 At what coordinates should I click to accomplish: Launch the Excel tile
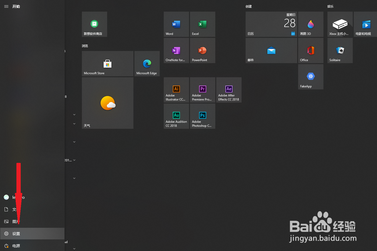[203, 24]
